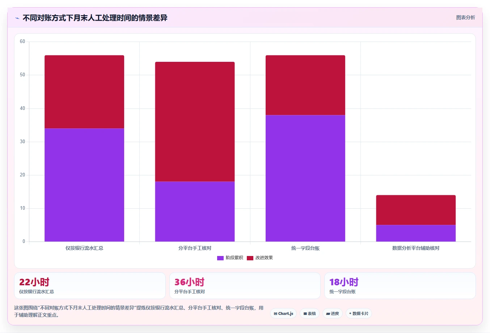Click the red bar segment for 仅按银行流水汇总
The height and width of the screenshot is (333, 490).
point(84,92)
